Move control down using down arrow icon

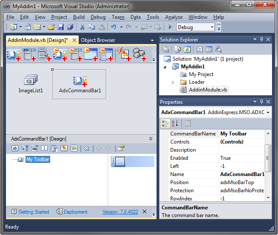click(x=109, y=148)
